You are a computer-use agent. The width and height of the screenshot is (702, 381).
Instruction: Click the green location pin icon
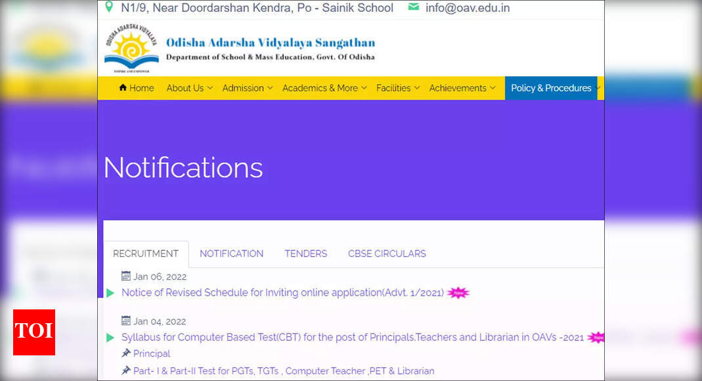109,7
